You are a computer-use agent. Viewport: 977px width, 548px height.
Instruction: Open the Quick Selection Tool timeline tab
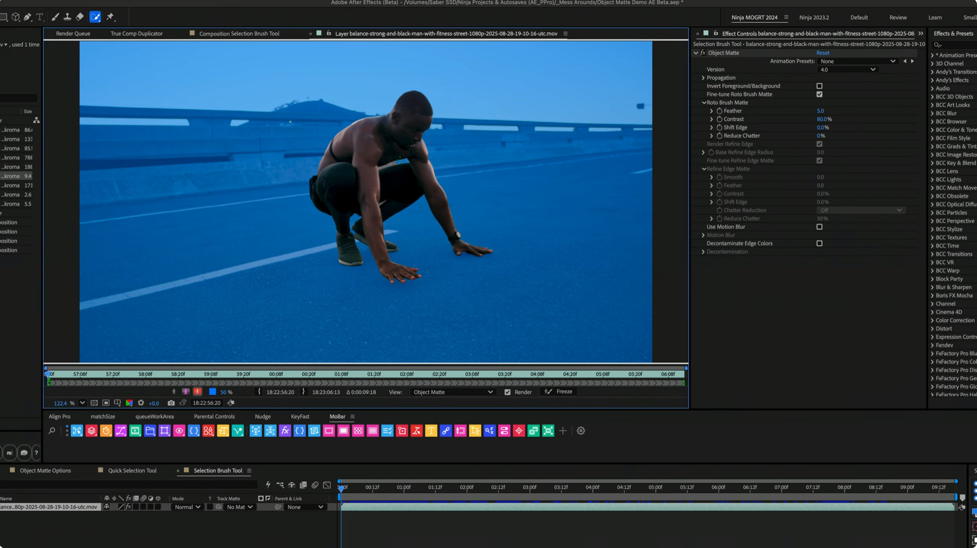(x=132, y=470)
